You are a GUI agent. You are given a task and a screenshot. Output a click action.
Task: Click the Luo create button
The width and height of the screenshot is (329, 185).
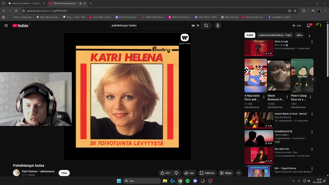297,25
